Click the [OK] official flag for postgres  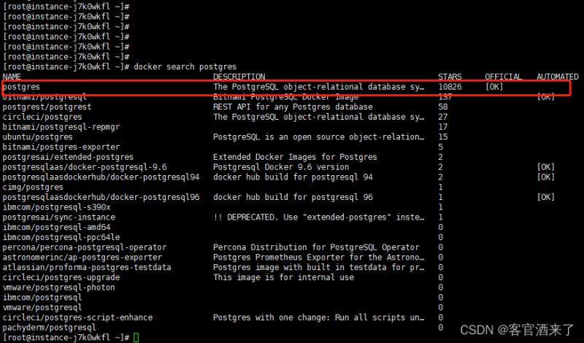pyautogui.click(x=494, y=87)
